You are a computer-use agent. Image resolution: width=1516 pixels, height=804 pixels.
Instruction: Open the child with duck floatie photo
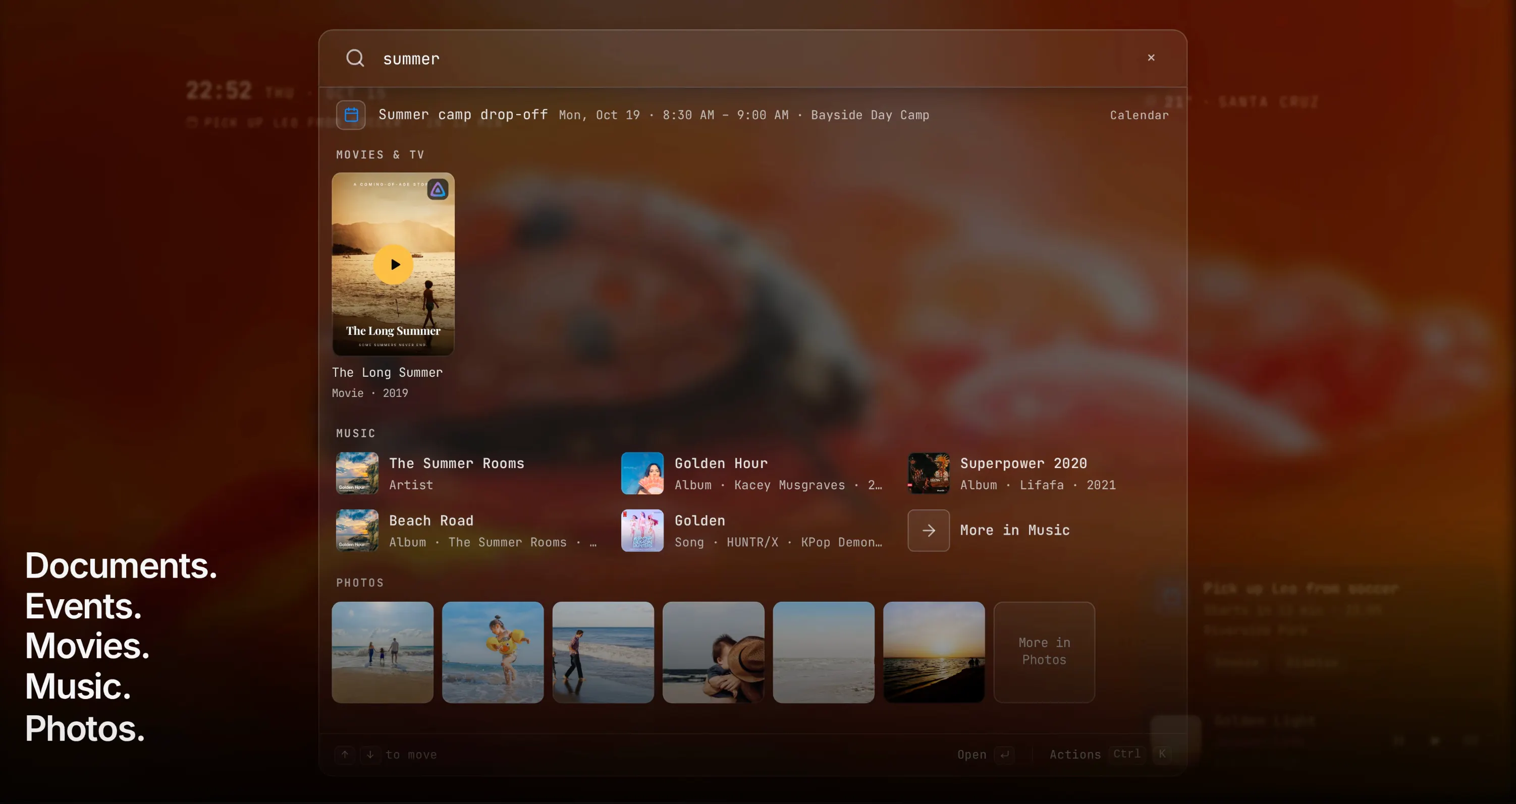[x=493, y=652]
